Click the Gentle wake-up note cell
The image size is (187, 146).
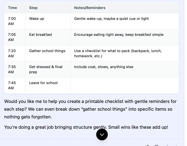click(x=111, y=19)
